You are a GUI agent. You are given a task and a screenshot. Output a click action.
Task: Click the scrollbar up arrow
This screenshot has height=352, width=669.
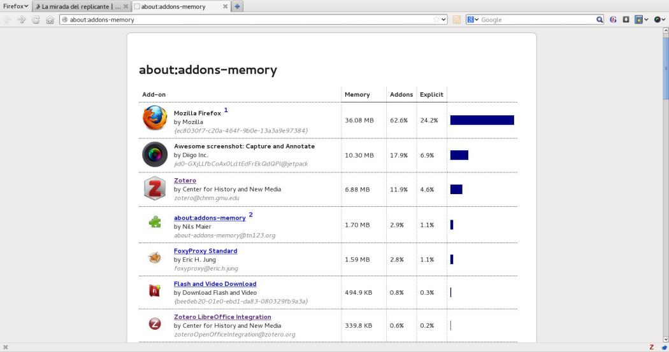tap(666, 31)
